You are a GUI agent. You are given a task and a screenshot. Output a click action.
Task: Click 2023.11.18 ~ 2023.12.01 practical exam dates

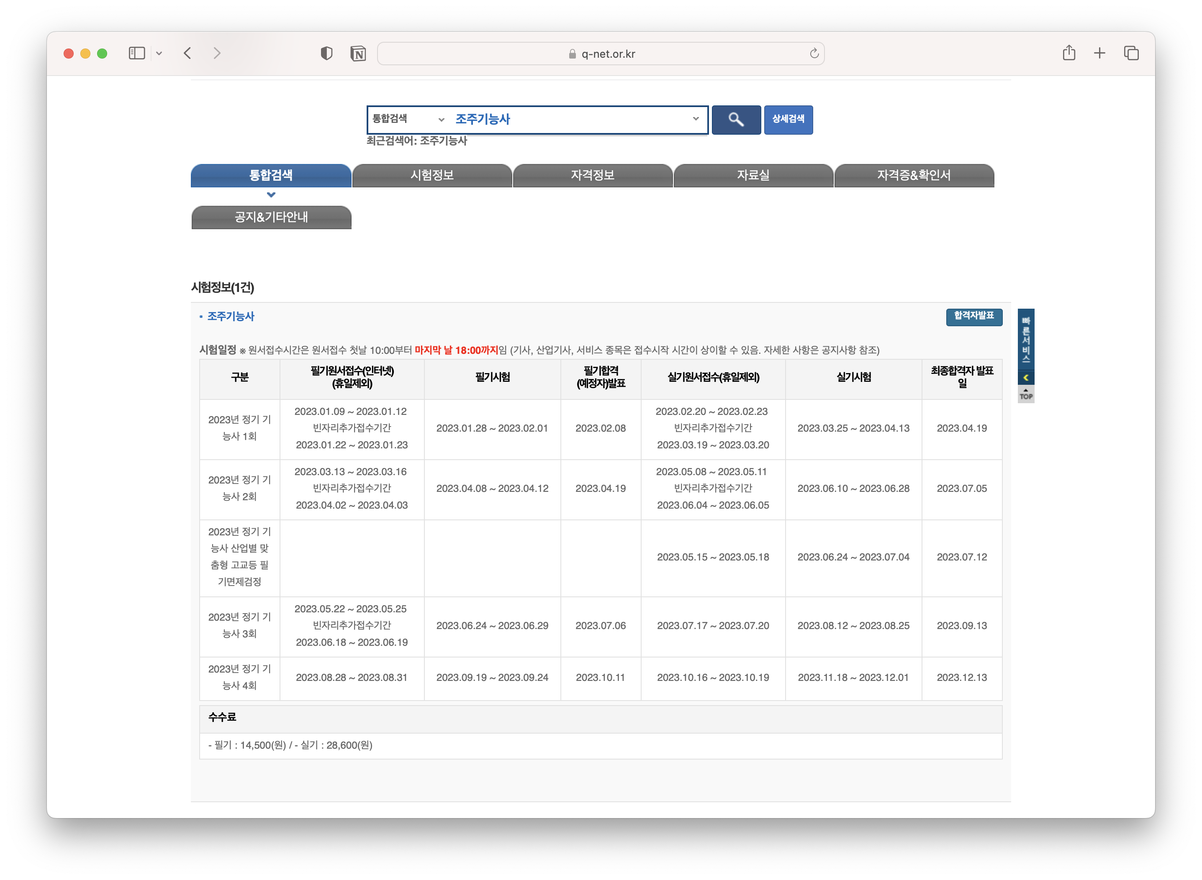[853, 678]
